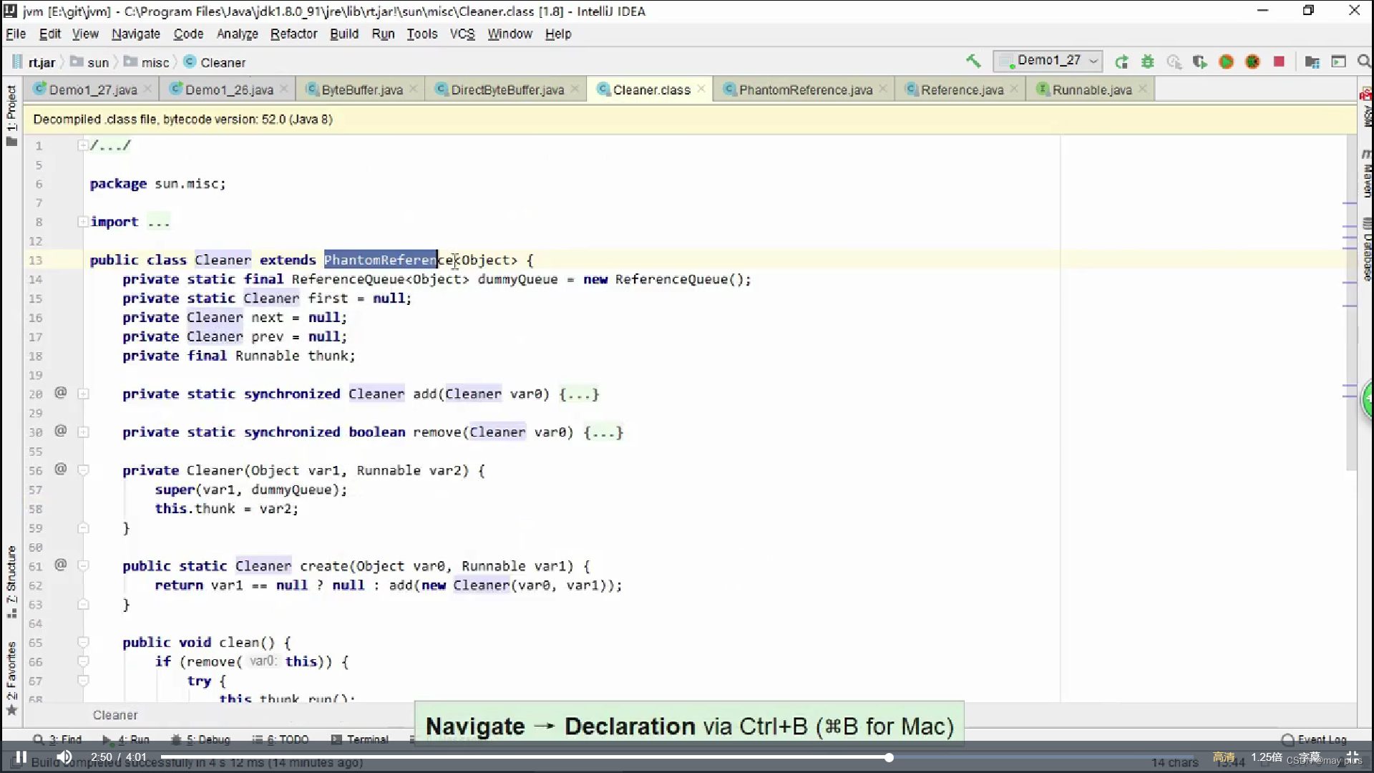Open the Favorites tool window
The height and width of the screenshot is (773, 1374).
(x=11, y=678)
